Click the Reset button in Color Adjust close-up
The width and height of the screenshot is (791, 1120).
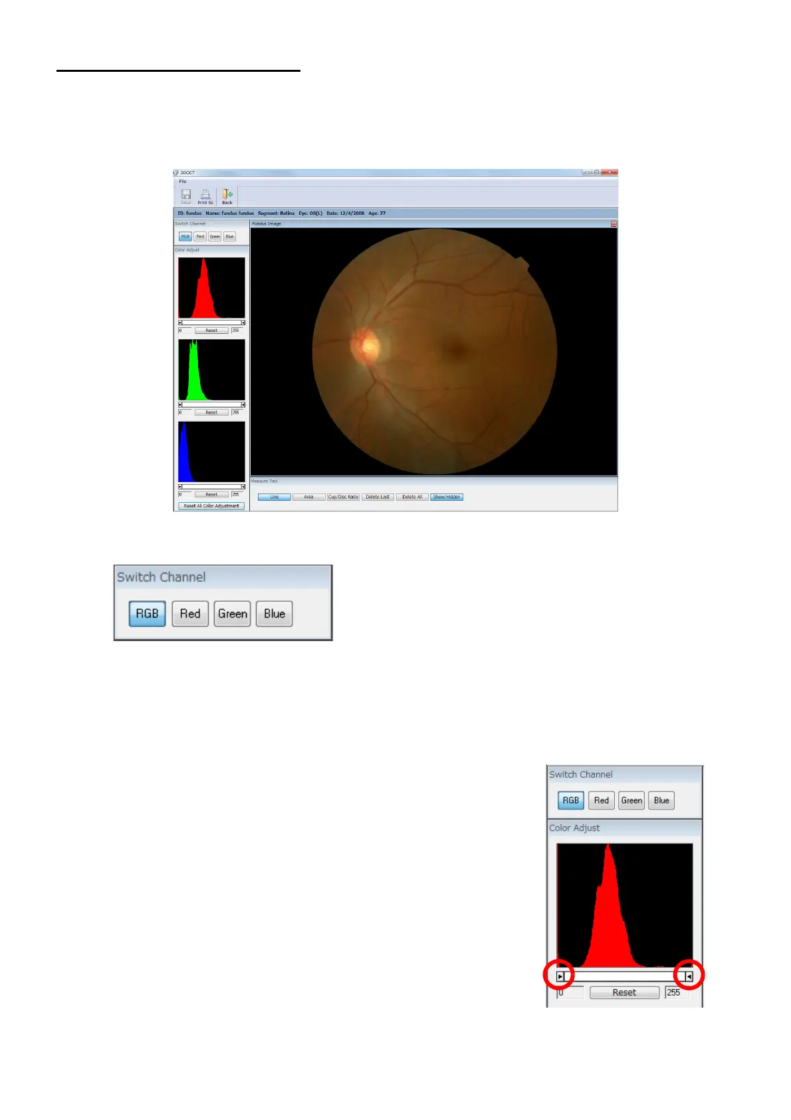pos(624,992)
